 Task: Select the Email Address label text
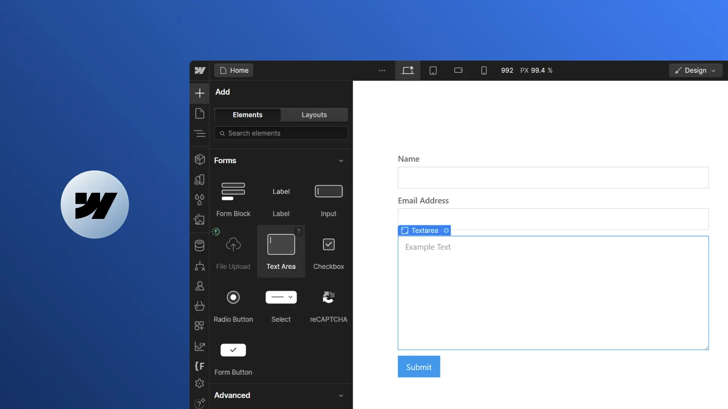pyautogui.click(x=423, y=201)
